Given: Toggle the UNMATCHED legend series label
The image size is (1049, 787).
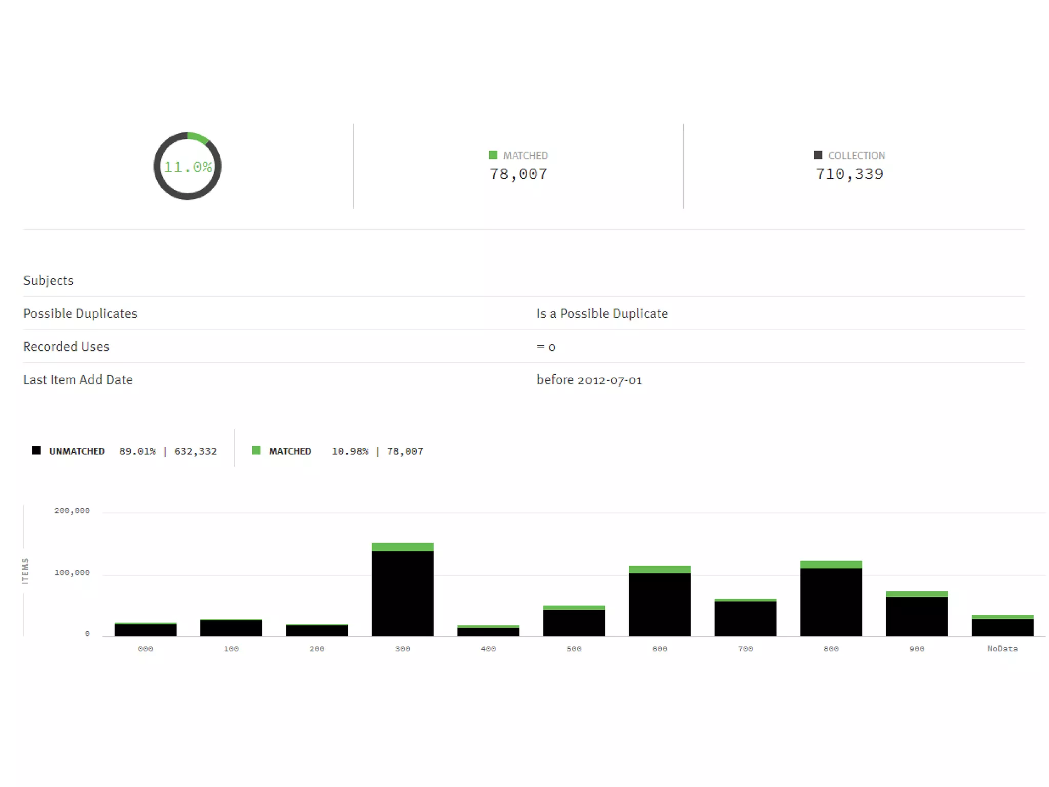Looking at the screenshot, I should point(77,451).
